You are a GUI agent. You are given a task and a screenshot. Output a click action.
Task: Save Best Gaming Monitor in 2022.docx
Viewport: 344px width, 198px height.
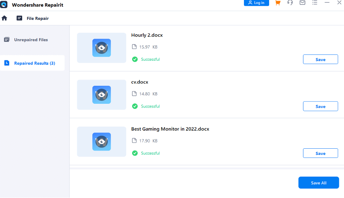click(x=320, y=153)
